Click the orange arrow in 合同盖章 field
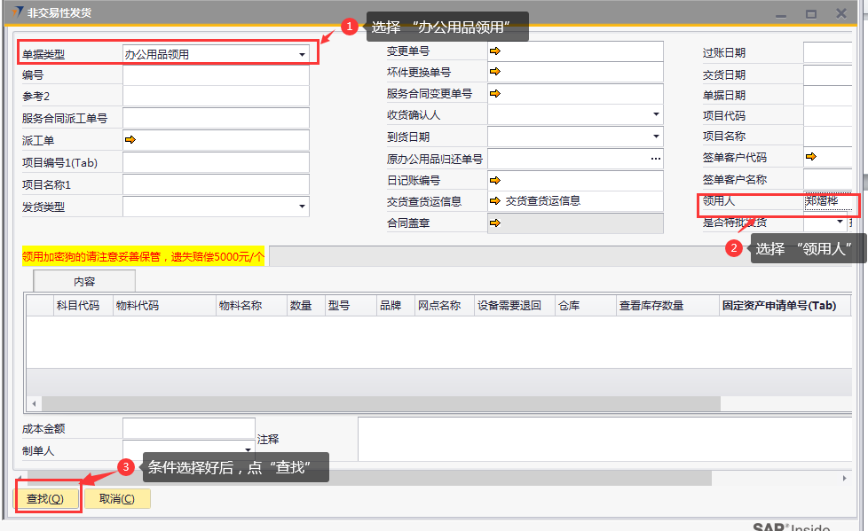 (x=495, y=223)
